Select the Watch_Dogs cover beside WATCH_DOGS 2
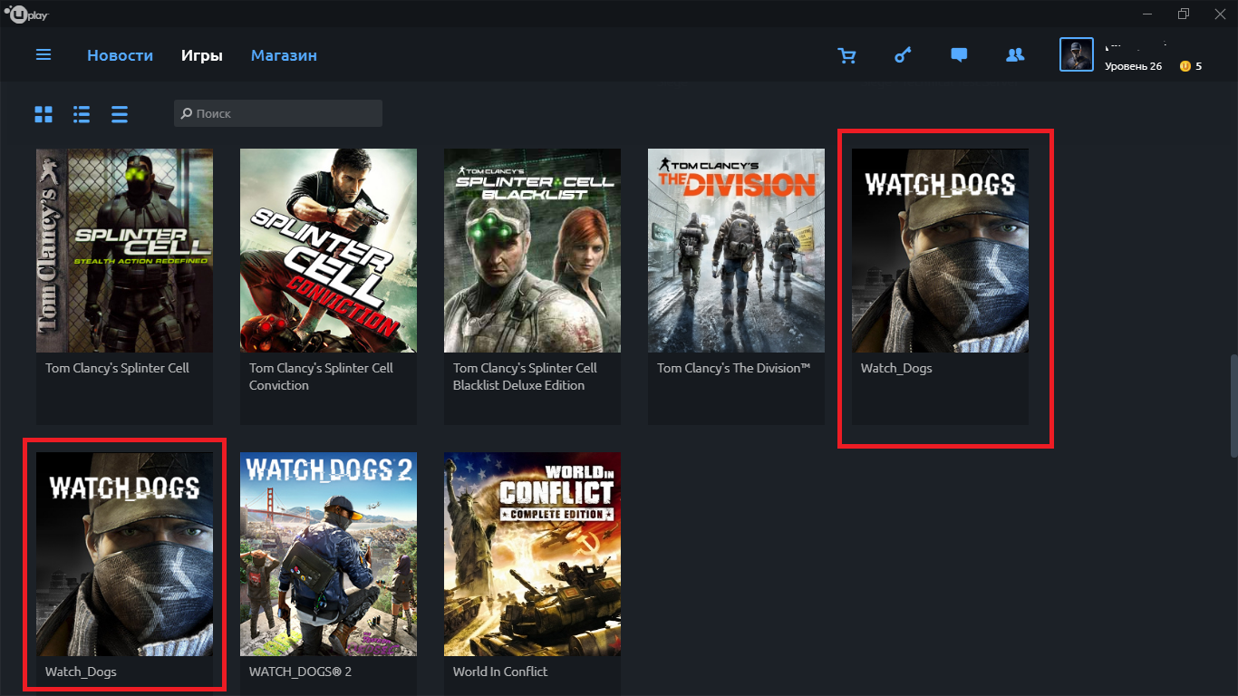The width and height of the screenshot is (1238, 696). (125, 554)
